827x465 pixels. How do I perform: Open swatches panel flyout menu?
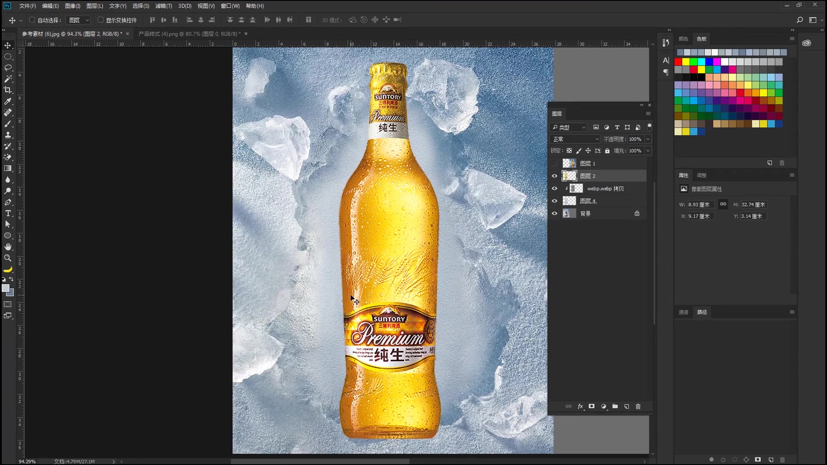[792, 39]
